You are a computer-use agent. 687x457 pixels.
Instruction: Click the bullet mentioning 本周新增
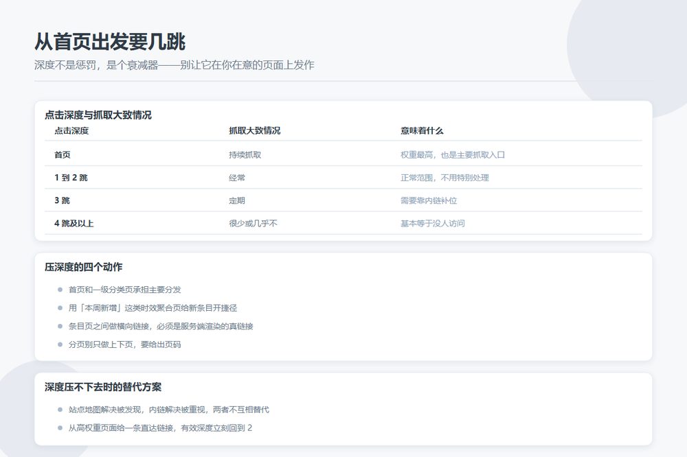click(x=153, y=307)
